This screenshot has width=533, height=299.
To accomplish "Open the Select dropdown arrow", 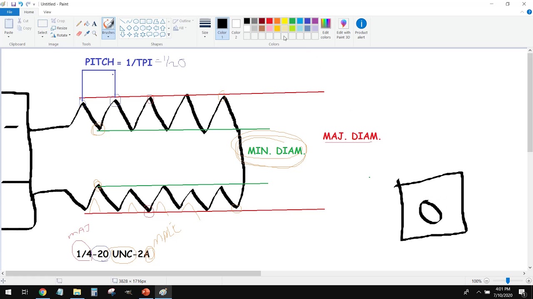I will tap(42, 37).
